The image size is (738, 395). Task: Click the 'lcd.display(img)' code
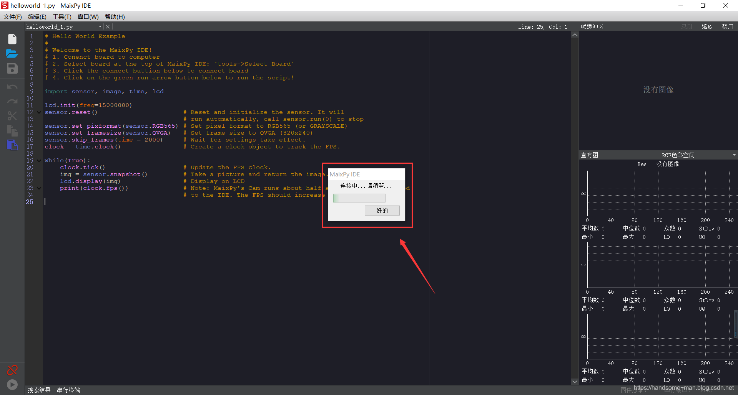90,181
